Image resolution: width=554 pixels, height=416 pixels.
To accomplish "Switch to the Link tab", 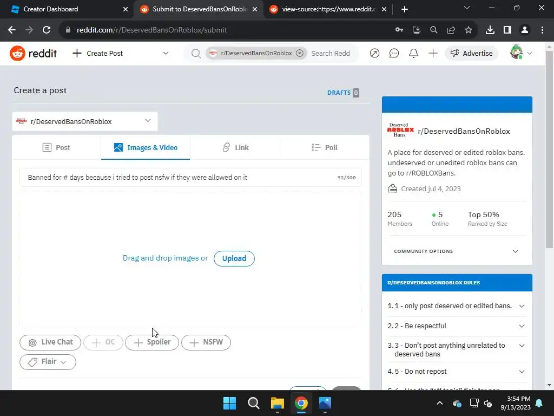I will pyautogui.click(x=235, y=147).
